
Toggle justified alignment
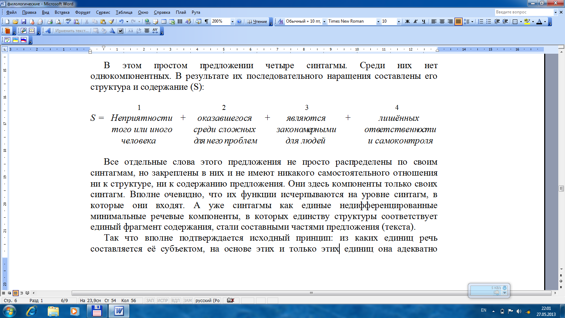[458, 22]
